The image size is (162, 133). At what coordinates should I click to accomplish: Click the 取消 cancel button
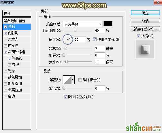145,21
